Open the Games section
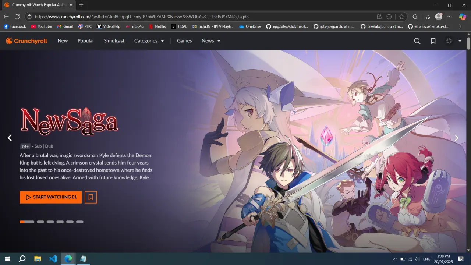 (x=184, y=41)
